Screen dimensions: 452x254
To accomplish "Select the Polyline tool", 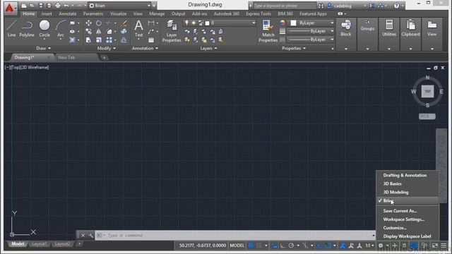I will tap(27, 28).
